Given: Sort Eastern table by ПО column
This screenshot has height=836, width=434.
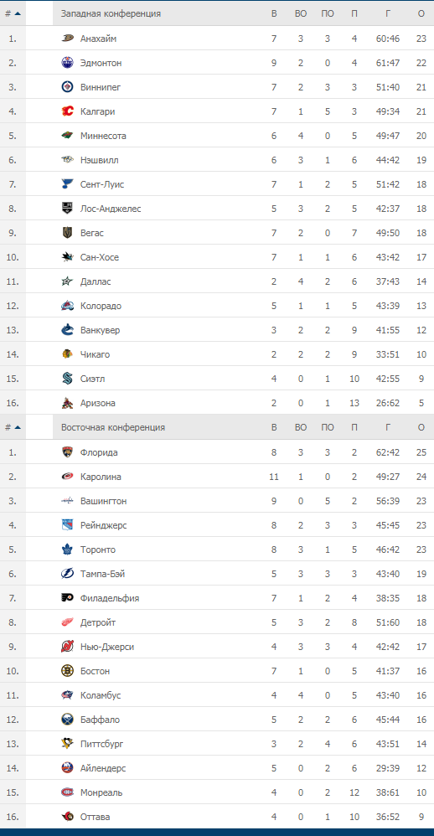Looking at the screenshot, I should (x=328, y=427).
